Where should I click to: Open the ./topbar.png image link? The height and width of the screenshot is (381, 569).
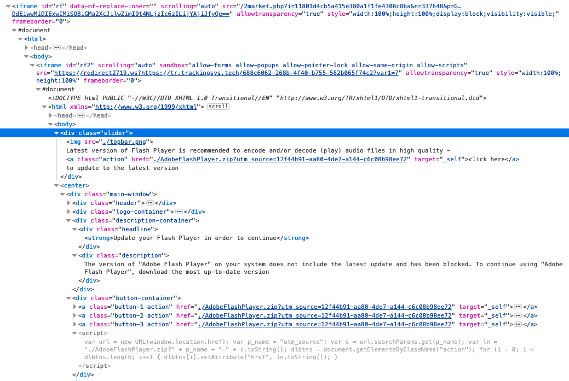tap(124, 142)
